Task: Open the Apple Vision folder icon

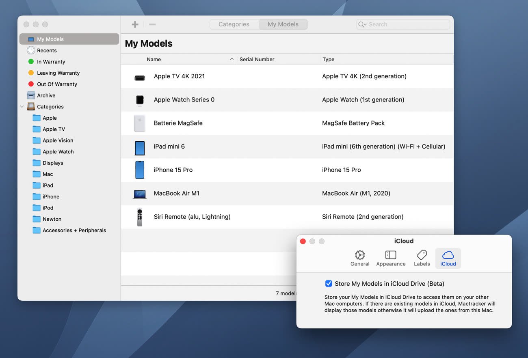Action: click(37, 140)
